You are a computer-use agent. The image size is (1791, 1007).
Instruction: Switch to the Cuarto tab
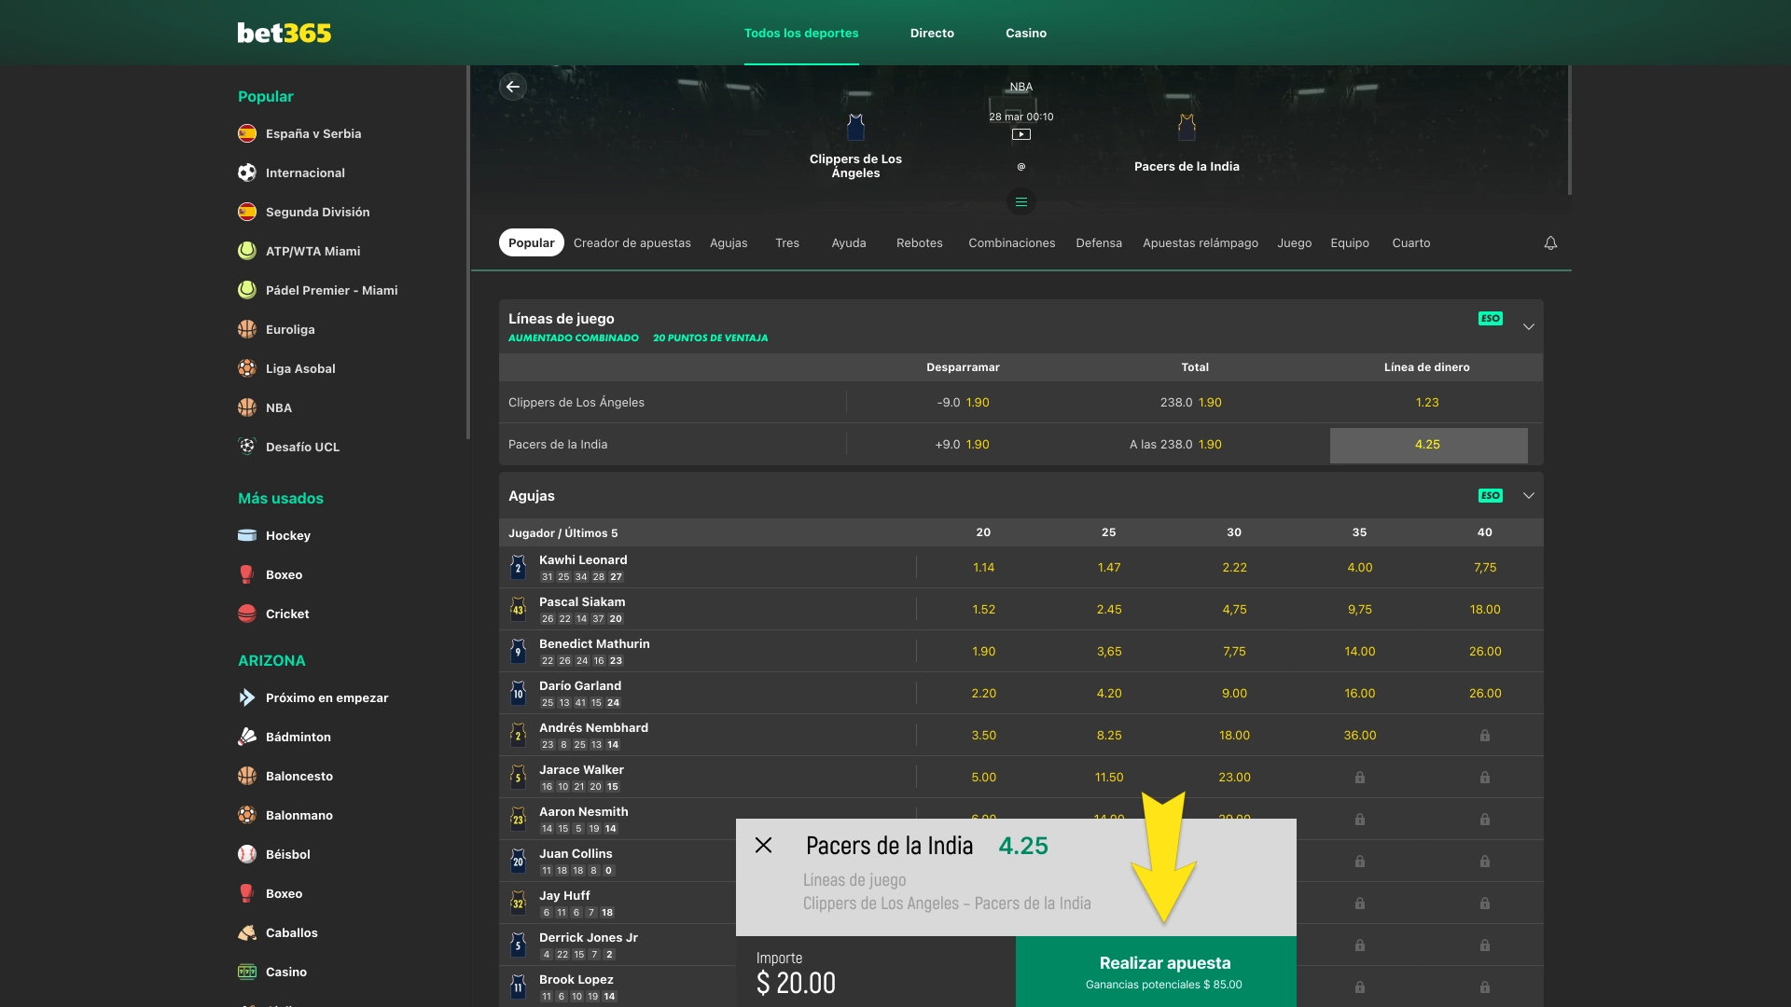pos(1411,242)
